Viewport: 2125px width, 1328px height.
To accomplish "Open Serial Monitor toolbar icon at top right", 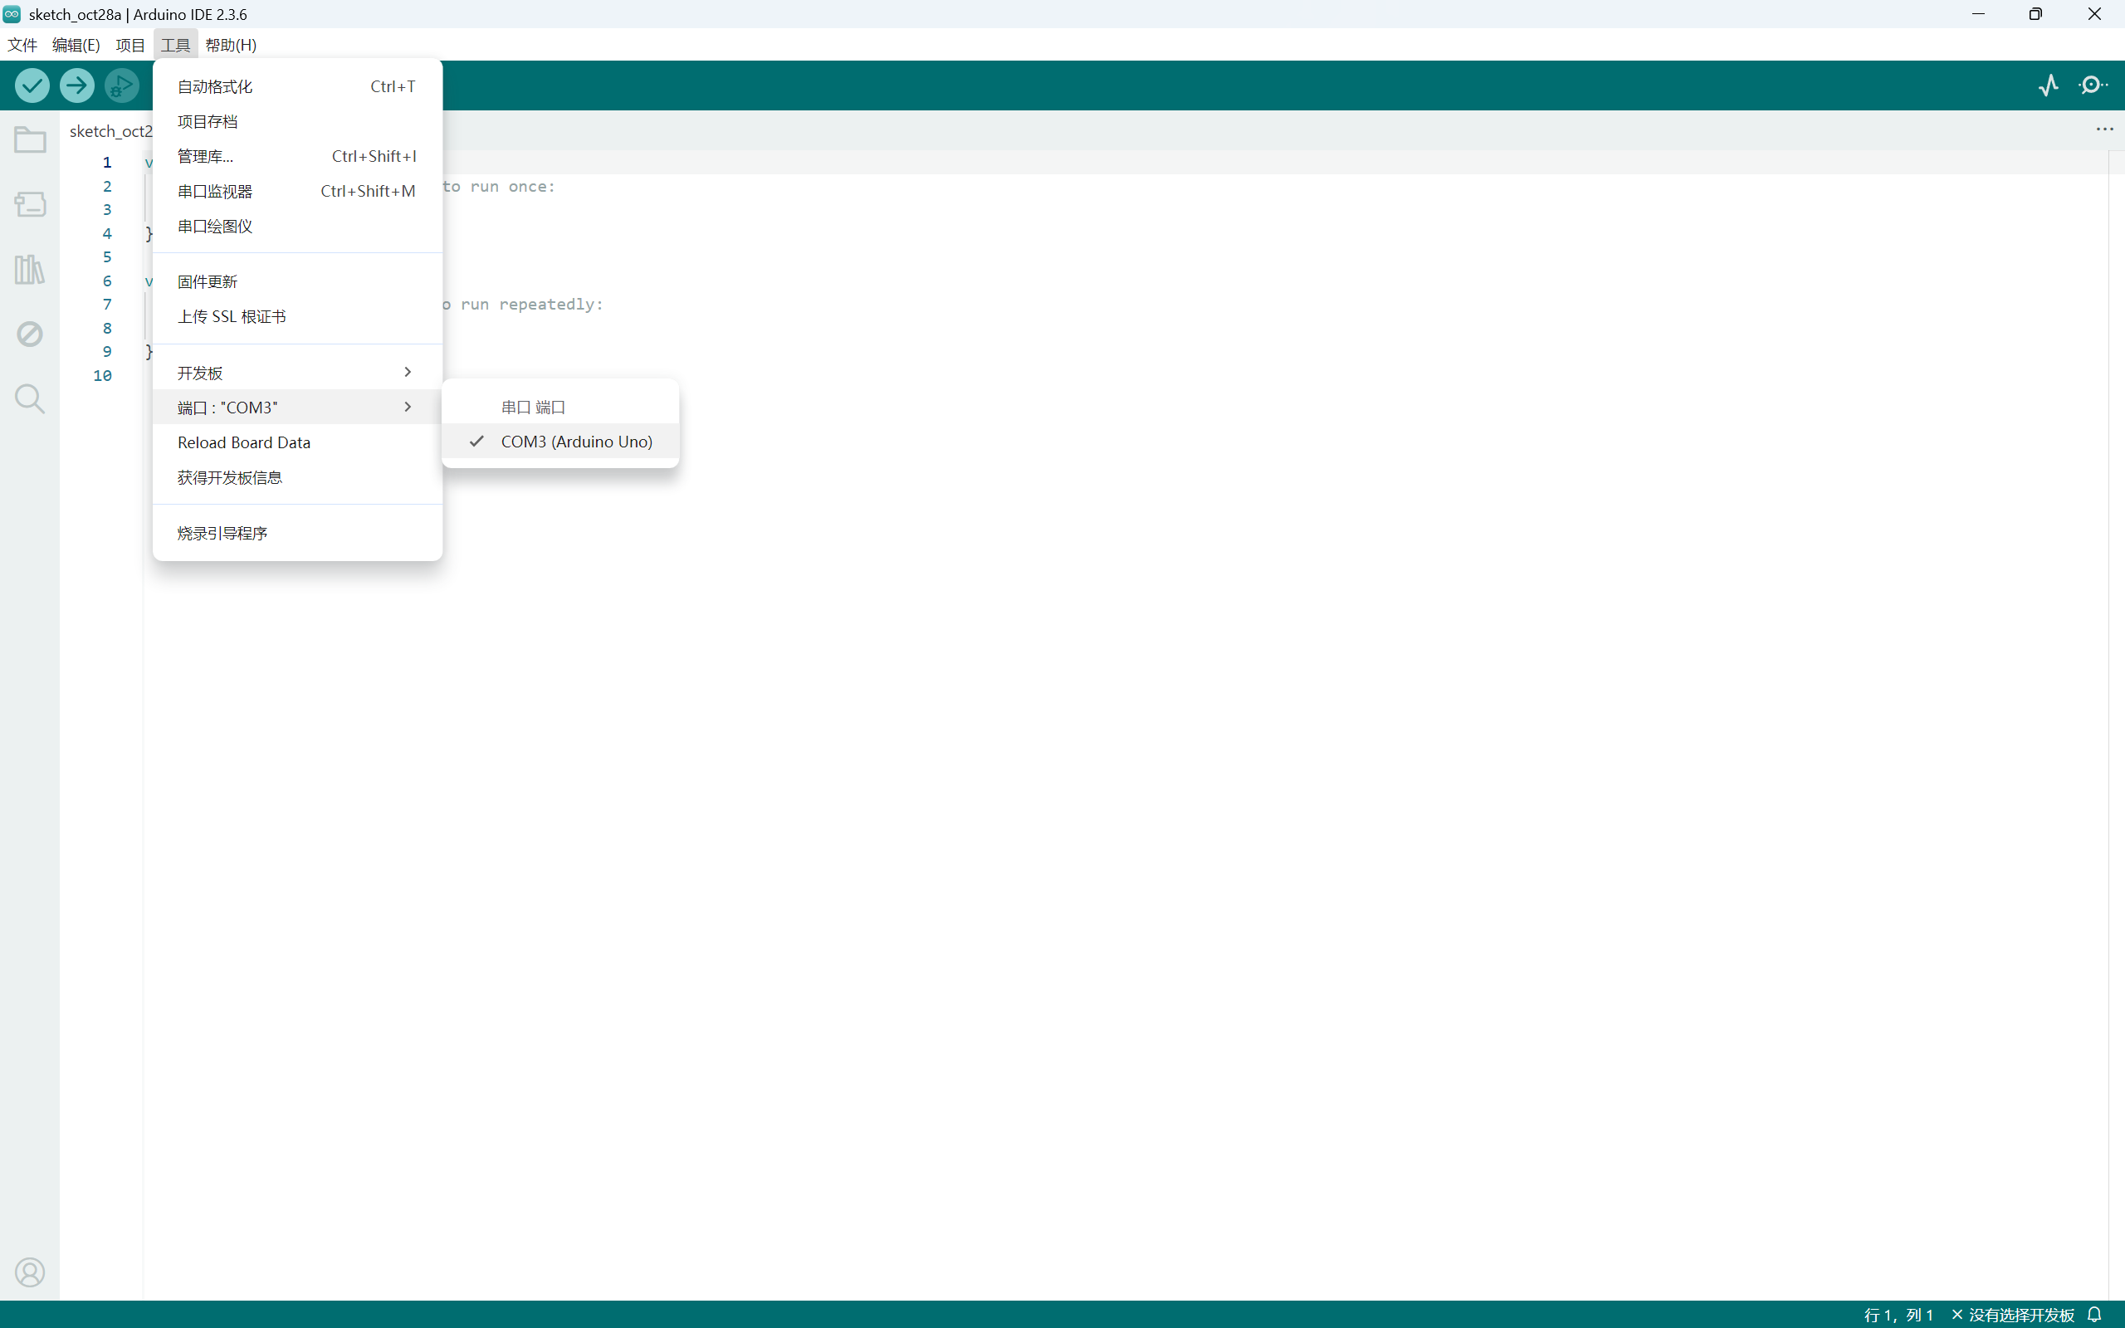I will [x=2093, y=85].
